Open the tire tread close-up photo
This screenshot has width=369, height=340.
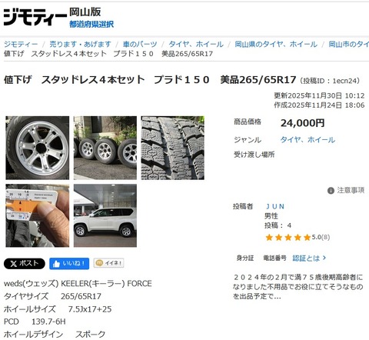click(173, 148)
